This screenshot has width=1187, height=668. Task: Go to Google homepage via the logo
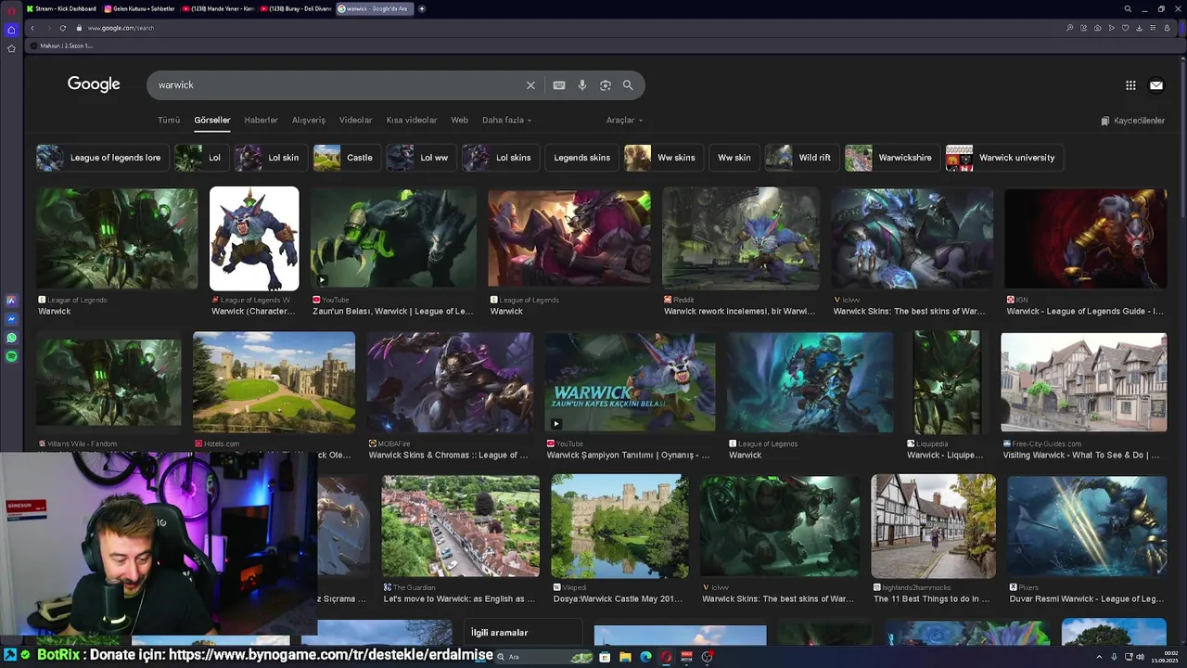click(x=94, y=84)
